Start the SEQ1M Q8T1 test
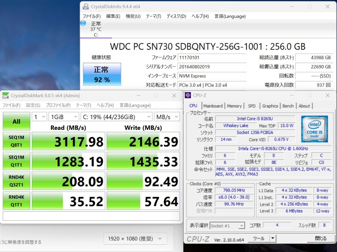The height and width of the screenshot is (252, 337). [17, 141]
